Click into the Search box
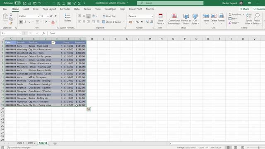265x149 pixels. [170, 3]
